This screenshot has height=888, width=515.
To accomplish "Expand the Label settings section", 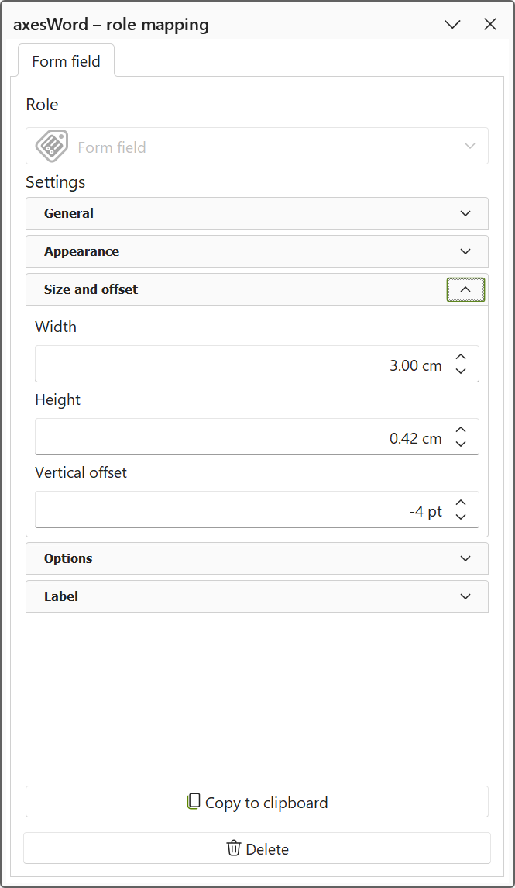I will 257,596.
